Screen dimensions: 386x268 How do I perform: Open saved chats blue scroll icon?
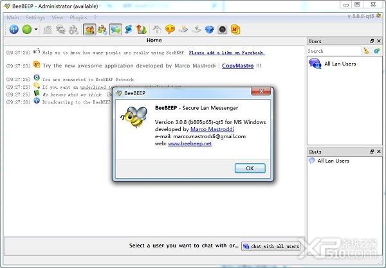[129, 30]
